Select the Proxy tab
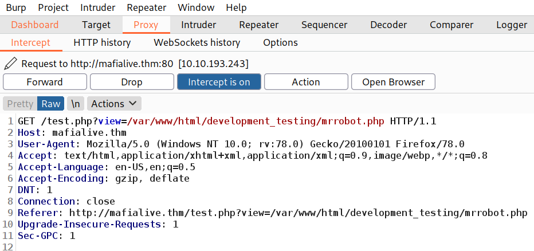534x251 pixels. (x=146, y=25)
